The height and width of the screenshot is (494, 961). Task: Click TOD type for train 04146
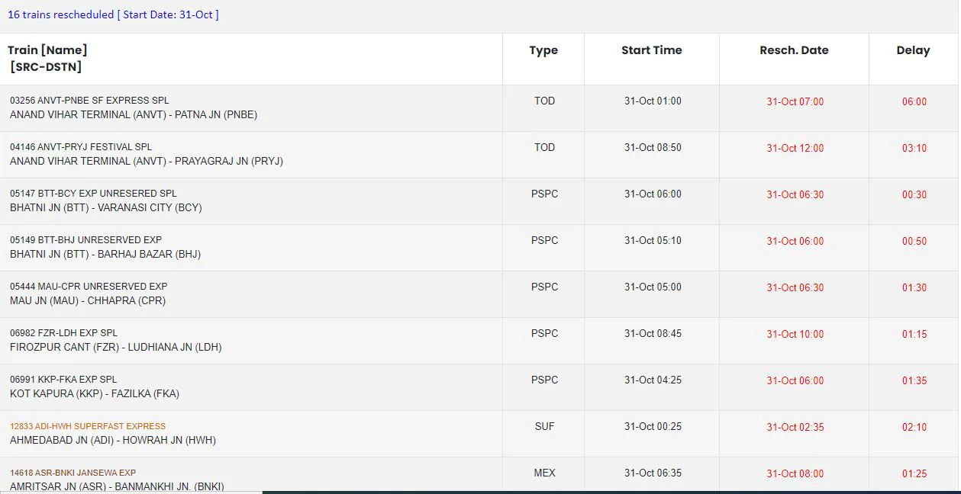click(544, 147)
